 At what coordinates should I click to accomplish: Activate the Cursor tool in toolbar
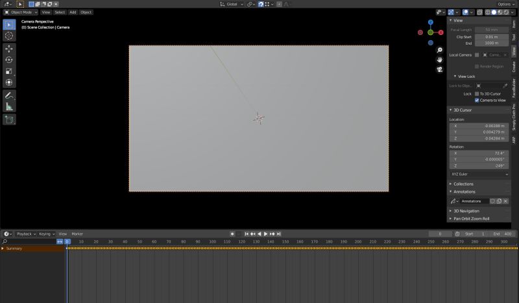point(9,36)
